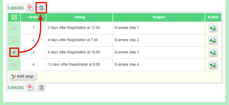The width and height of the screenshot is (229, 105).
Task: Select the 'Example step 3' subject cell
Action: [159, 52]
